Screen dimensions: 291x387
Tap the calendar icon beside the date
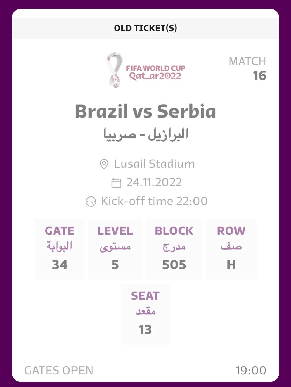116,183
